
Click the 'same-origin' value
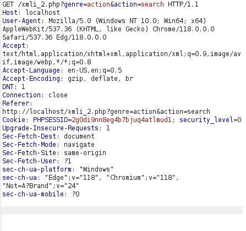(x=85, y=153)
